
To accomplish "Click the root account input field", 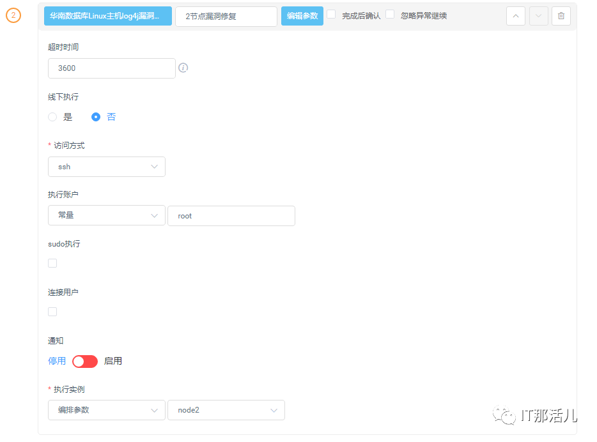I will click(231, 216).
